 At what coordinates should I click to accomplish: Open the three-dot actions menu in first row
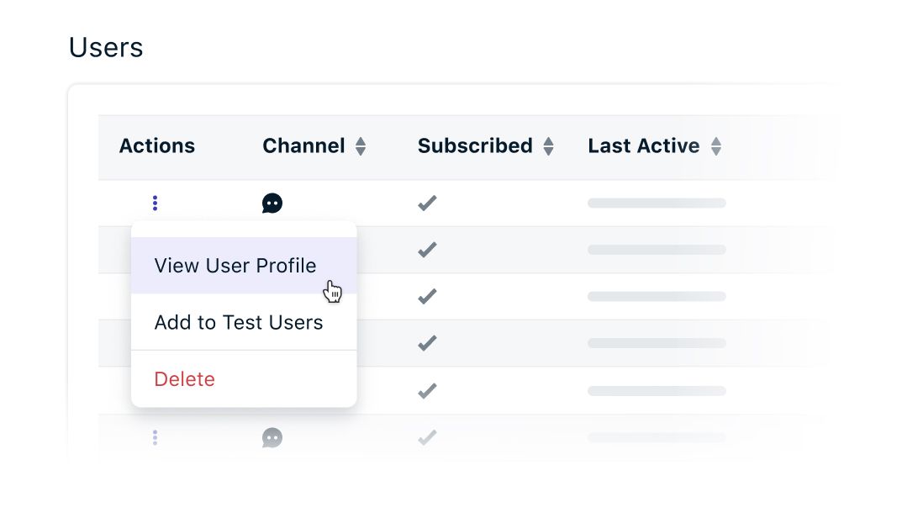pyautogui.click(x=155, y=203)
